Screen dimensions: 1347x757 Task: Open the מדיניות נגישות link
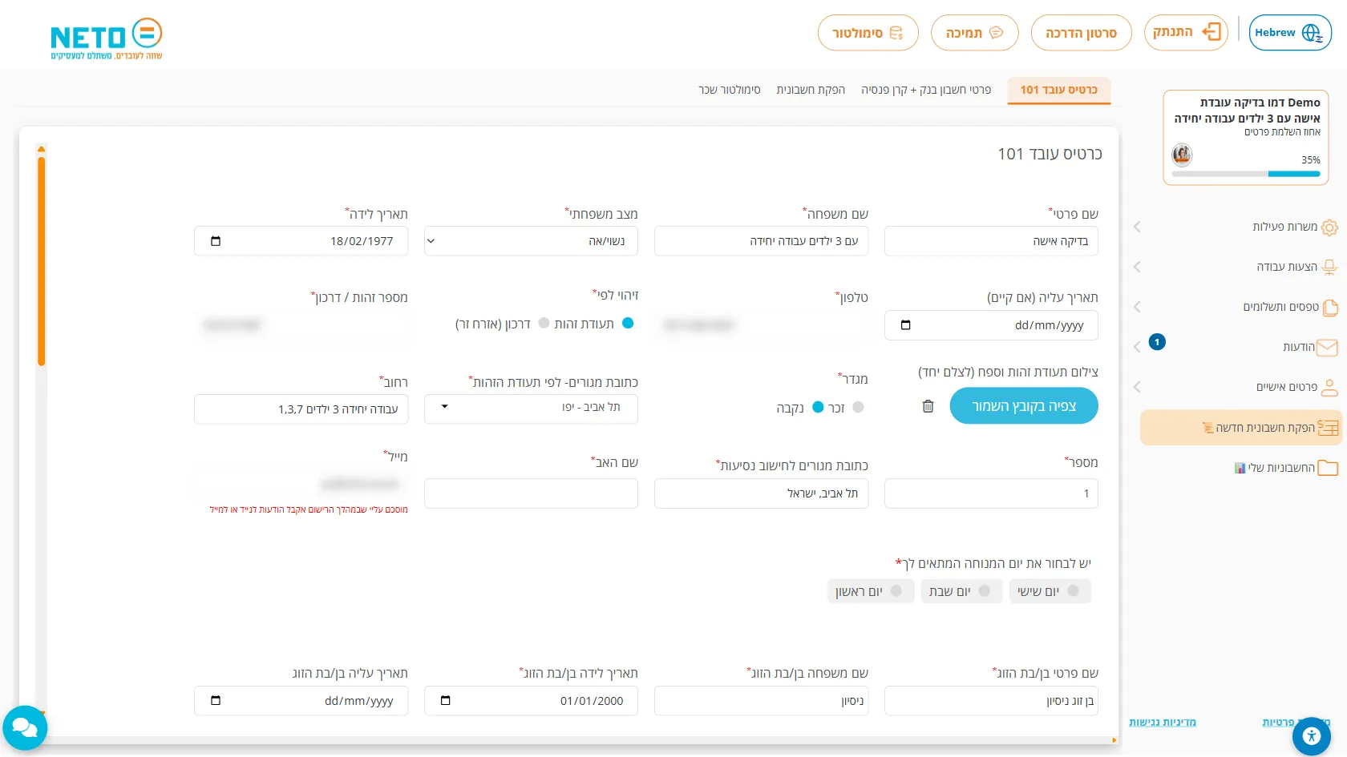pos(1163,723)
